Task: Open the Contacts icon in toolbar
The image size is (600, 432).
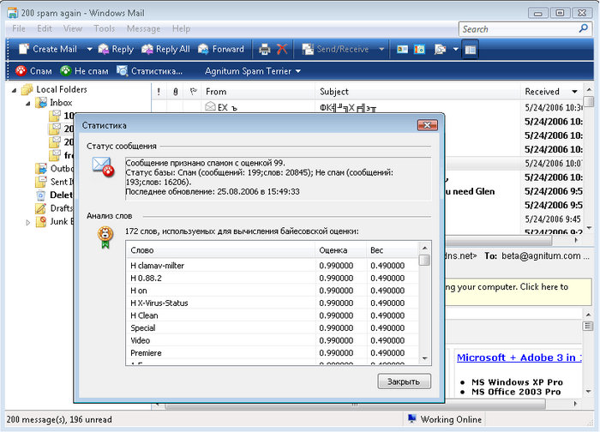Action: tap(402, 50)
